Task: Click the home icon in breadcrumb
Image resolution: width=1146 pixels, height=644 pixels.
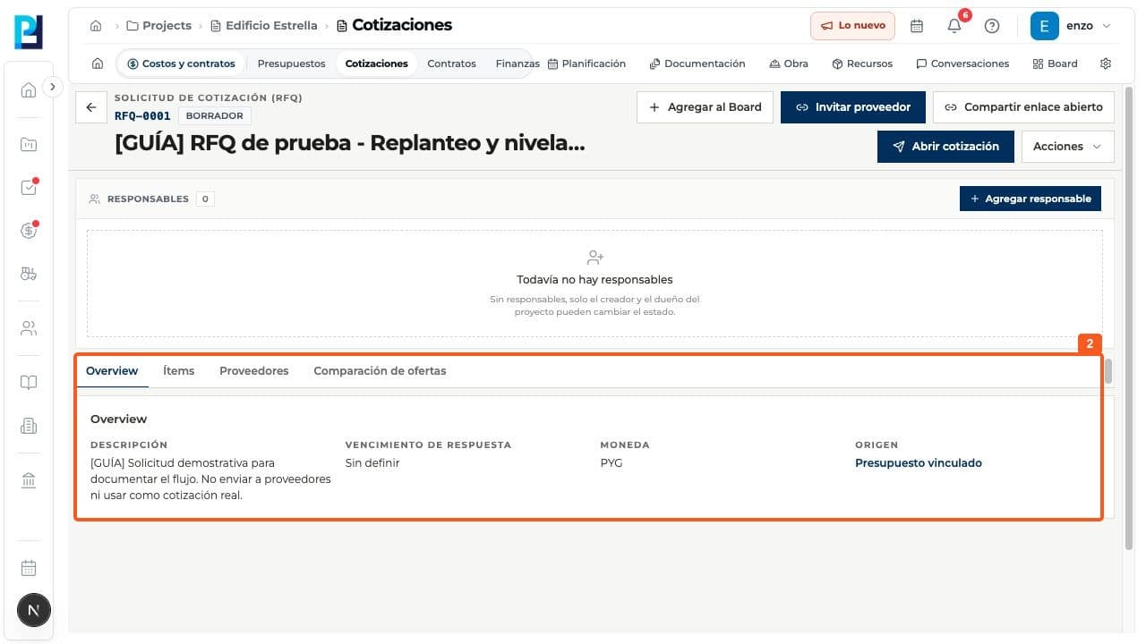Action: (96, 26)
